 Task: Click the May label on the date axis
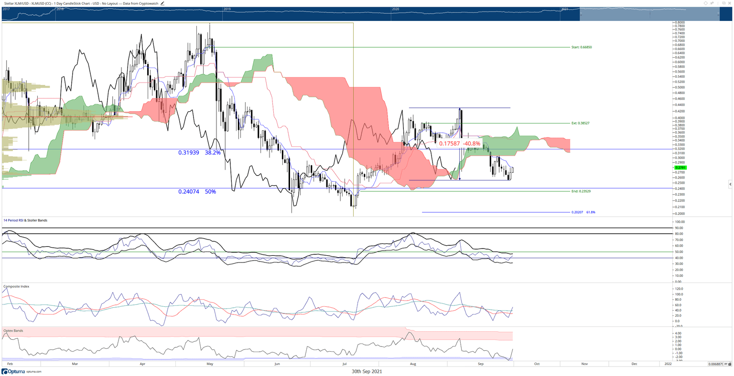click(209, 364)
